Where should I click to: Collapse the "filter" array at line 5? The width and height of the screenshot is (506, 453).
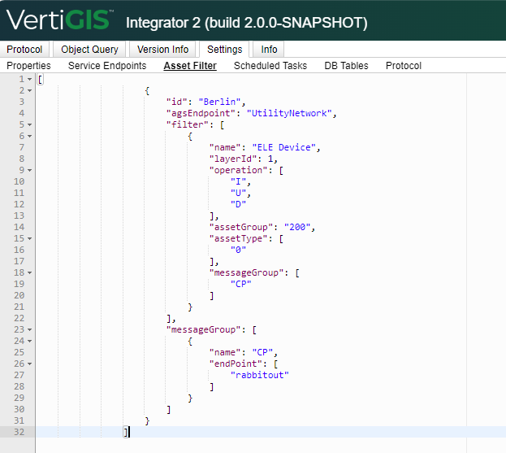coord(30,124)
